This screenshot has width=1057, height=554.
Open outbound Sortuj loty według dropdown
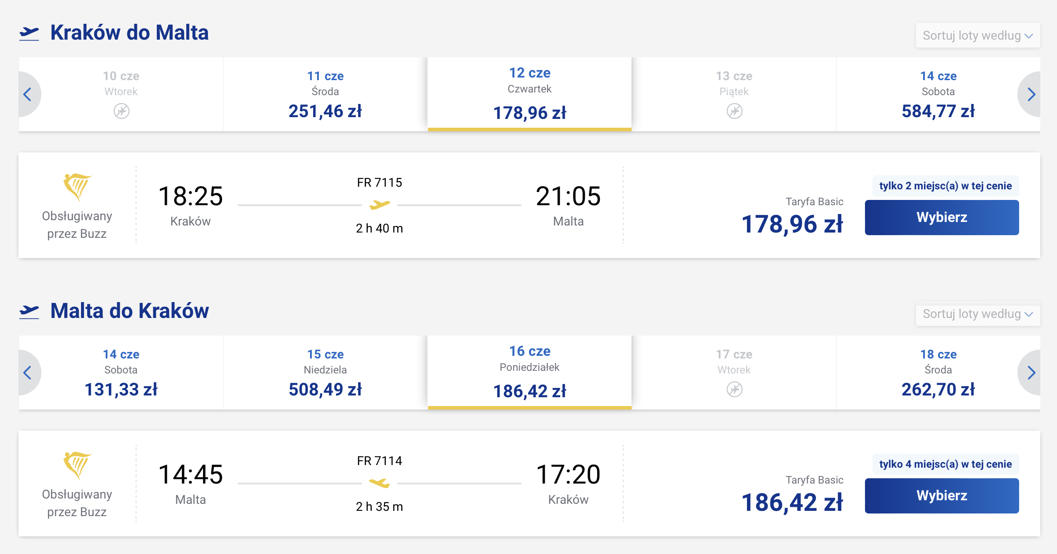tap(978, 35)
